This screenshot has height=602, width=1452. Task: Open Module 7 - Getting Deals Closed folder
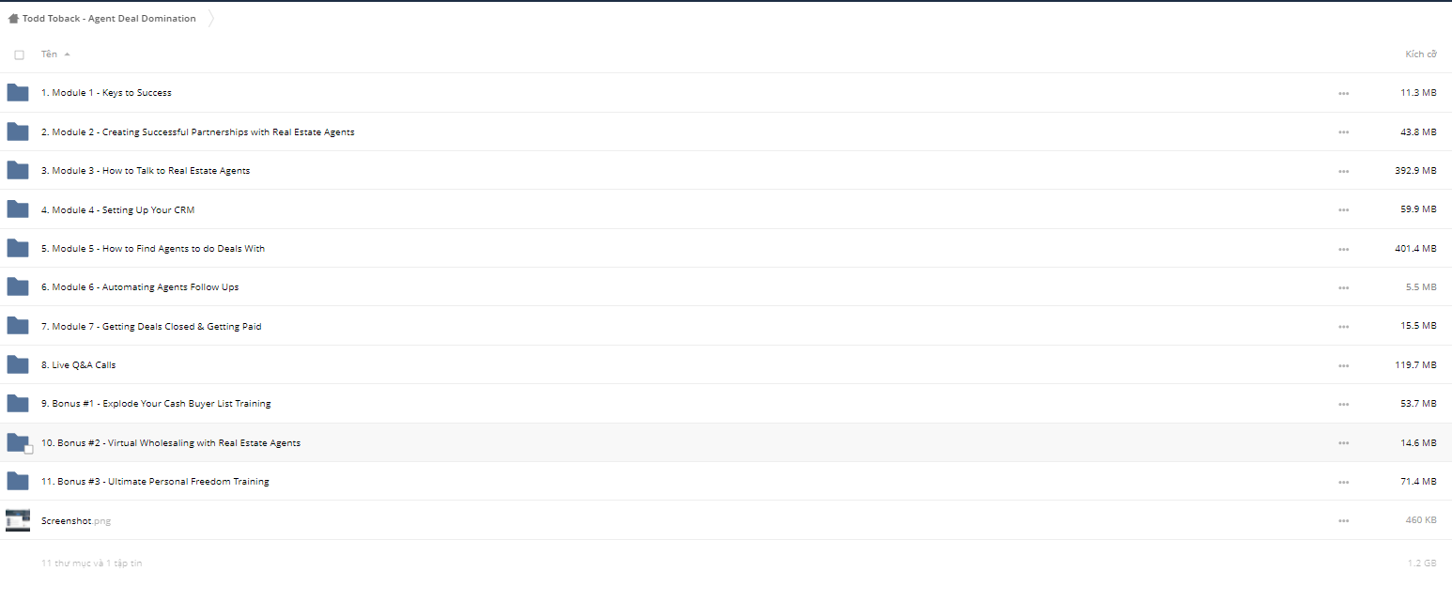(151, 327)
